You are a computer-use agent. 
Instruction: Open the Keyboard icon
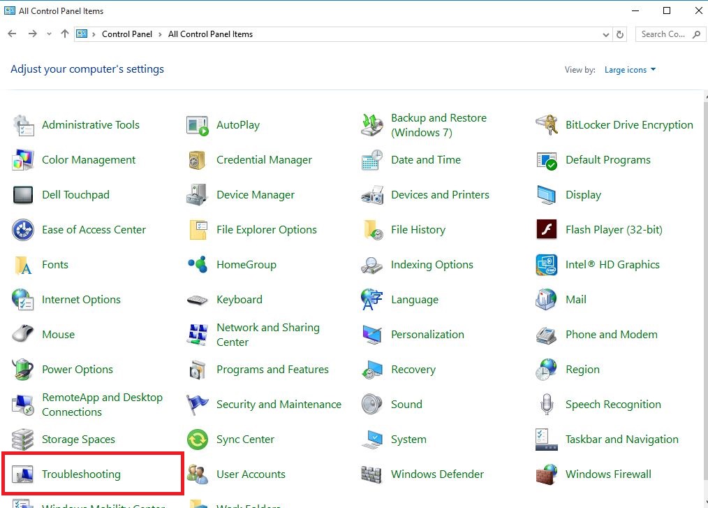[198, 300]
